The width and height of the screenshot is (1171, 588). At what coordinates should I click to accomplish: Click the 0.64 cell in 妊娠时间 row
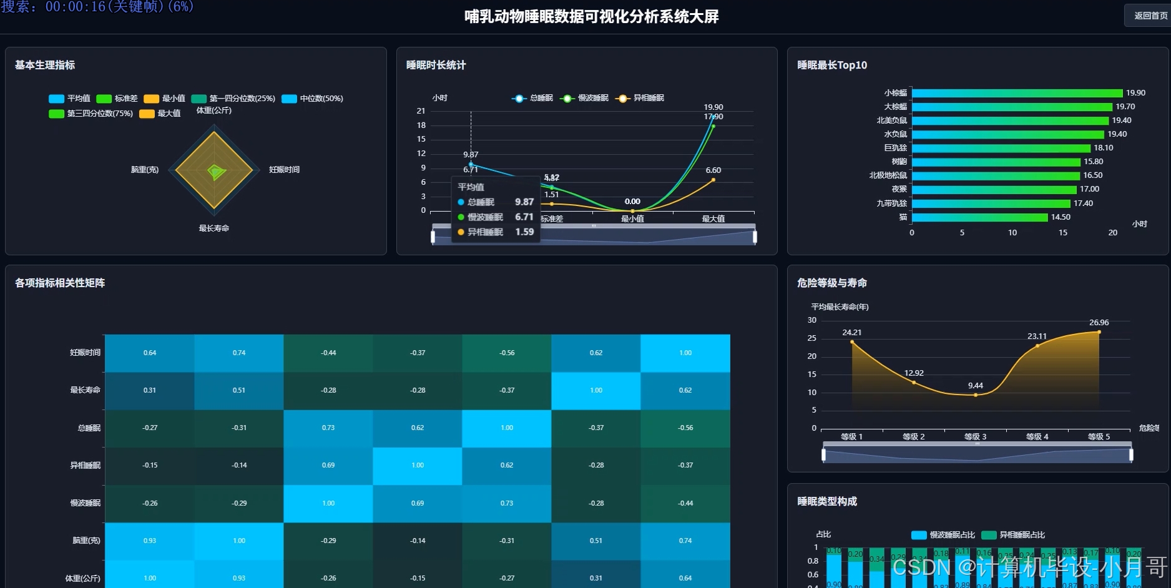pyautogui.click(x=150, y=353)
